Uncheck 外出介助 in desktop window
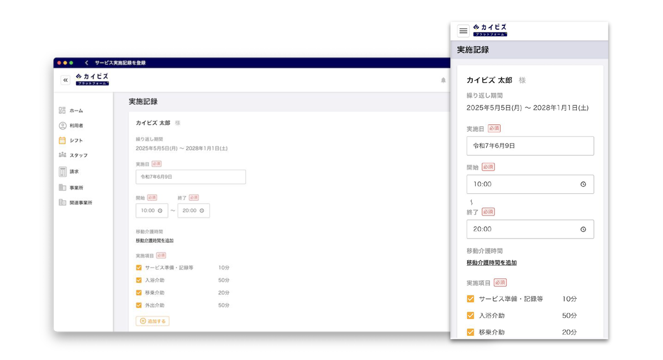This screenshot has height=360, width=663. pos(139,305)
